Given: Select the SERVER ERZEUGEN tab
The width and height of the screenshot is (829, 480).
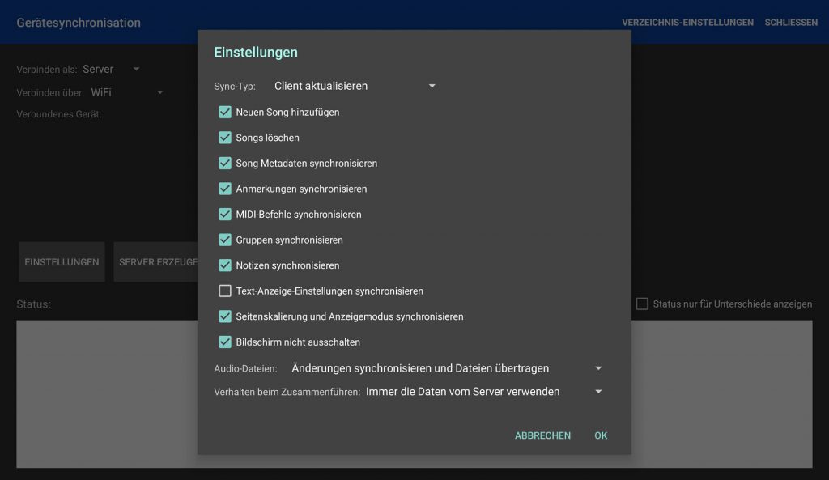Looking at the screenshot, I should pyautogui.click(x=160, y=261).
